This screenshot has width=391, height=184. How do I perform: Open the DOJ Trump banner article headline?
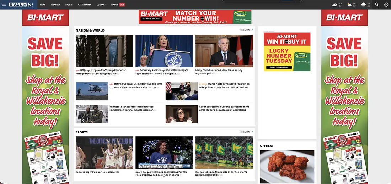[x=101, y=72]
